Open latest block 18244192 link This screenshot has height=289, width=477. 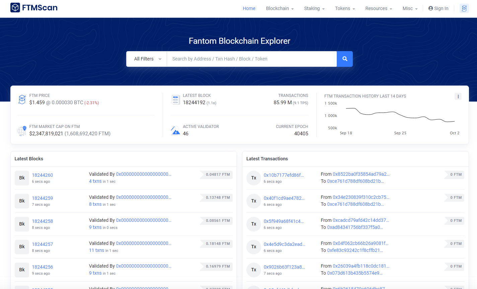pyautogui.click(x=194, y=103)
